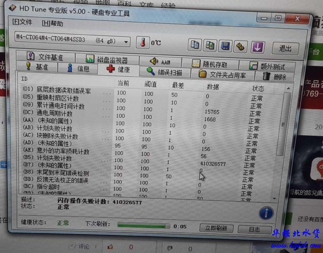Minimize the HD Tune window
This screenshot has height=253, width=323.
click(264, 18)
